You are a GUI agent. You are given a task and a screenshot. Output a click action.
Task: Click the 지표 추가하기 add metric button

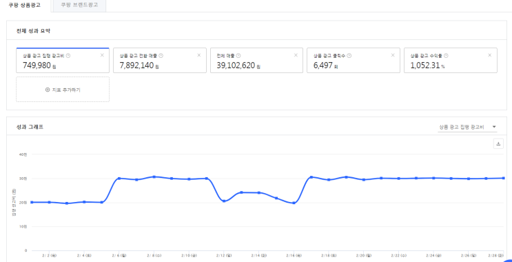(x=63, y=90)
